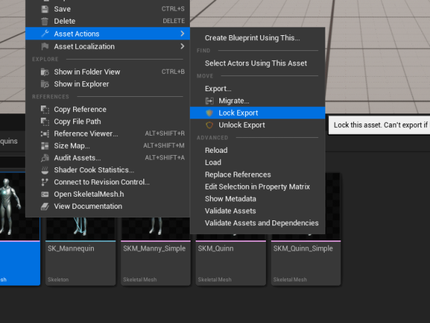Screen dimensions: 430x323
Task: Run Validate Assets and Dependencies
Action: tap(261, 223)
